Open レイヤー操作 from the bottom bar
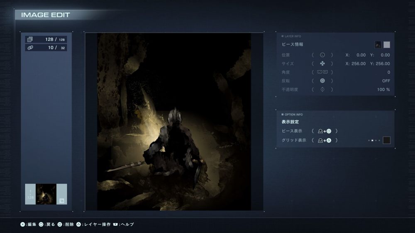Image resolution: width=415 pixels, height=233 pixels. [x=97, y=224]
